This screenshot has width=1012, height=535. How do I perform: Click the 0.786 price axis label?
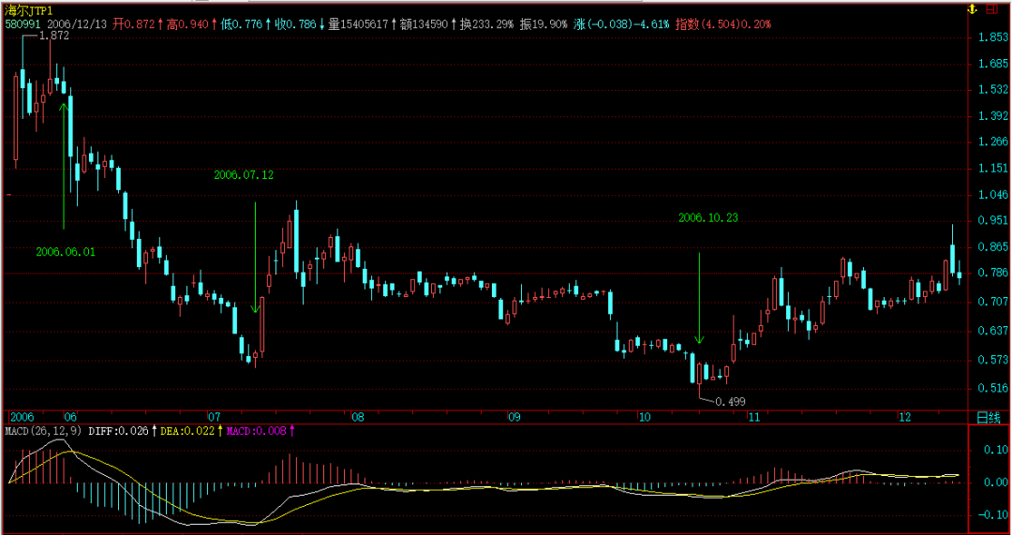tap(994, 273)
